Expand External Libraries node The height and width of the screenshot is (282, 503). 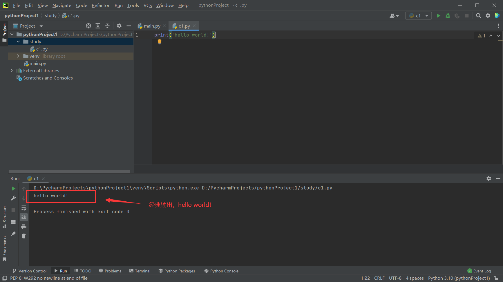[12, 70]
